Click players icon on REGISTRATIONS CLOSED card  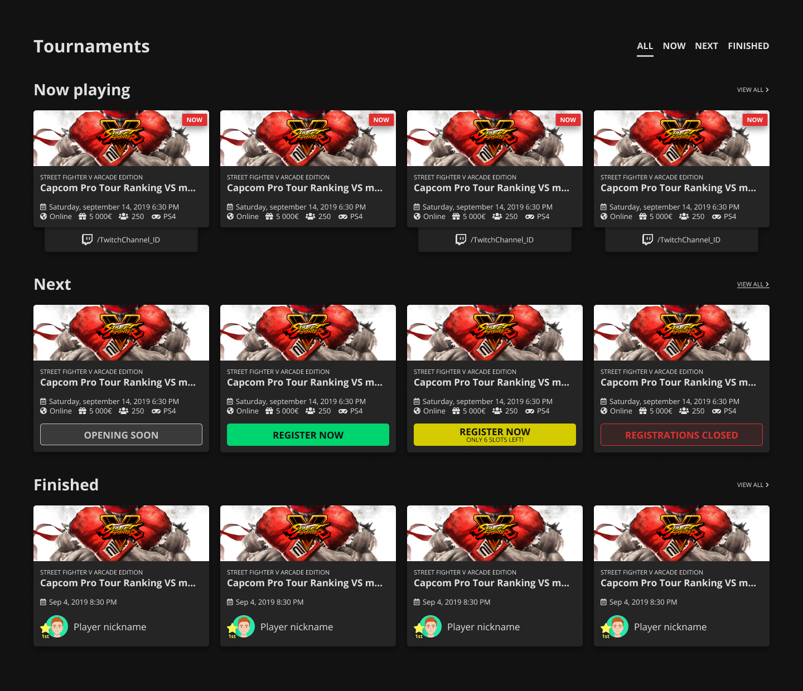[x=684, y=411]
